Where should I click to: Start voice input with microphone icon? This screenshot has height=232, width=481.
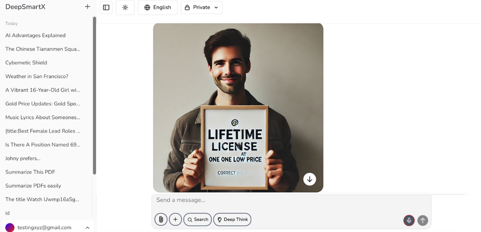pyautogui.click(x=409, y=220)
